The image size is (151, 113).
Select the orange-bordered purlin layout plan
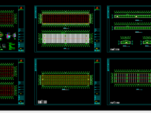coord(65,80)
